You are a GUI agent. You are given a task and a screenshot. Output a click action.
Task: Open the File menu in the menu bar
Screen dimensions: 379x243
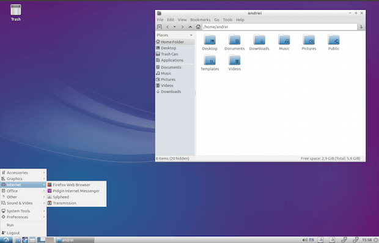pyautogui.click(x=160, y=20)
